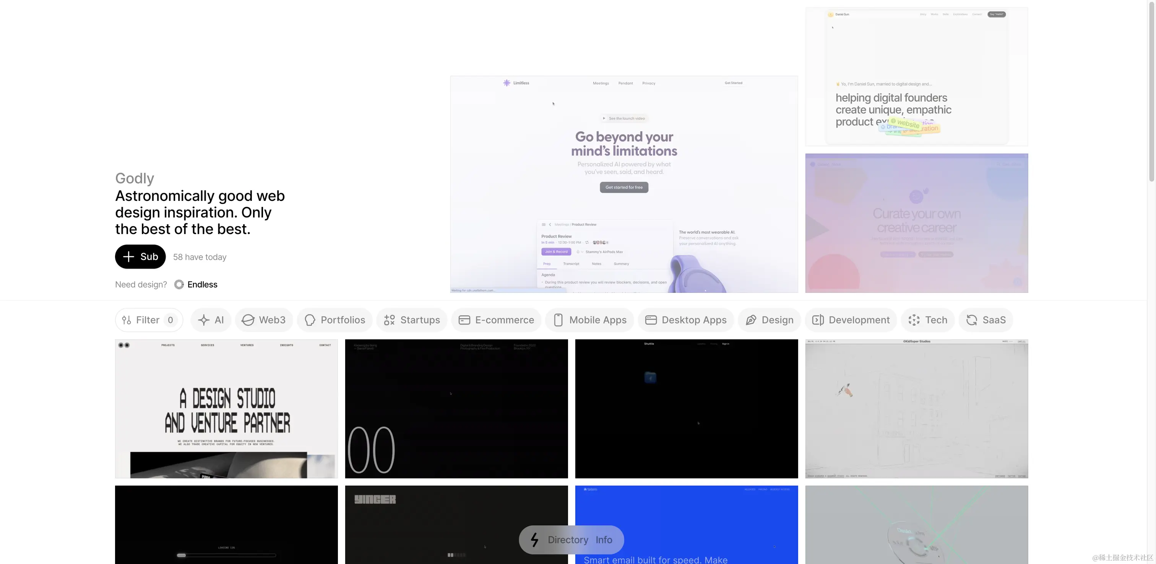The image size is (1156, 564).
Task: Open the Directory tab in floating bar
Action: click(568, 540)
